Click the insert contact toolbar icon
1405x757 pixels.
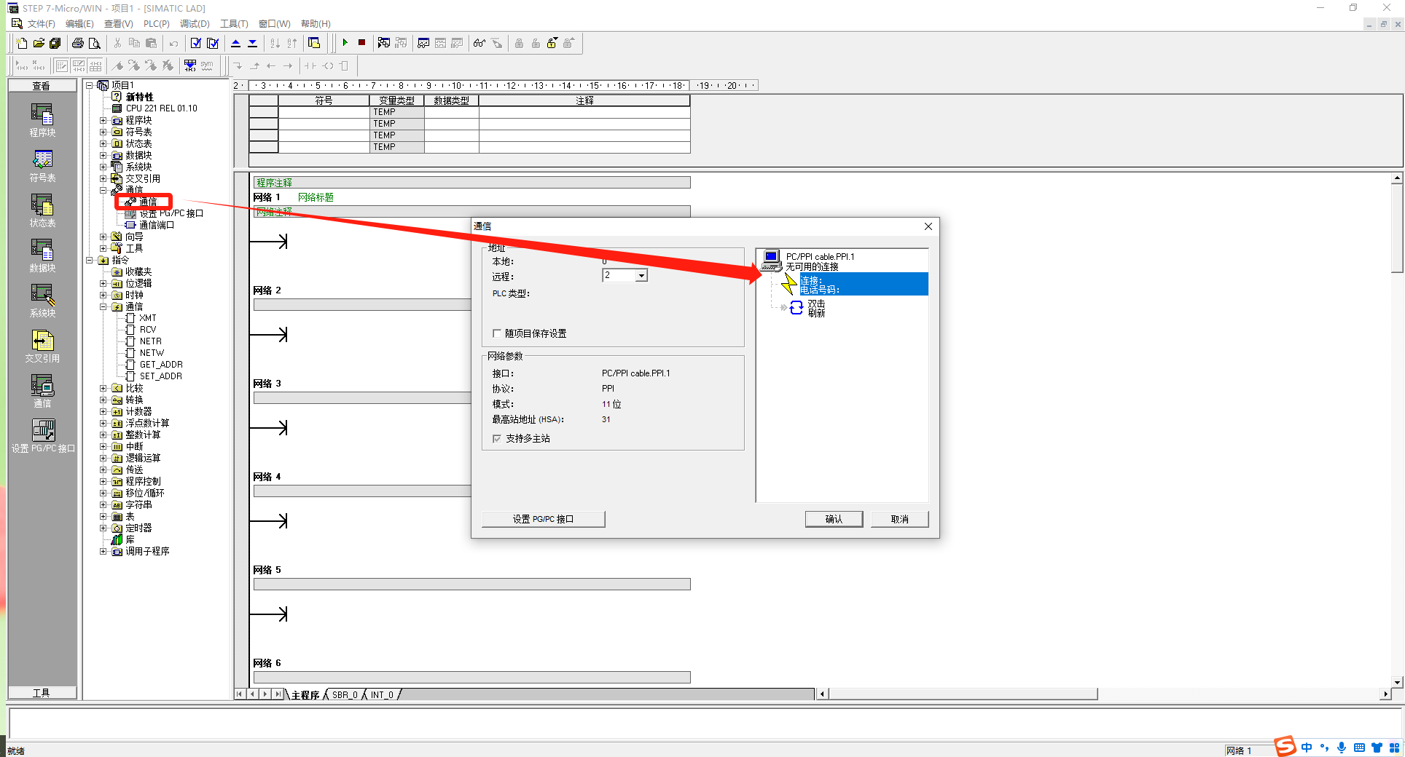(310, 66)
